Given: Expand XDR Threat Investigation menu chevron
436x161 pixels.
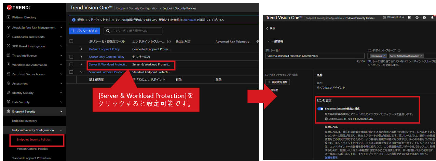Looking at the screenshot, I should click(61, 46).
